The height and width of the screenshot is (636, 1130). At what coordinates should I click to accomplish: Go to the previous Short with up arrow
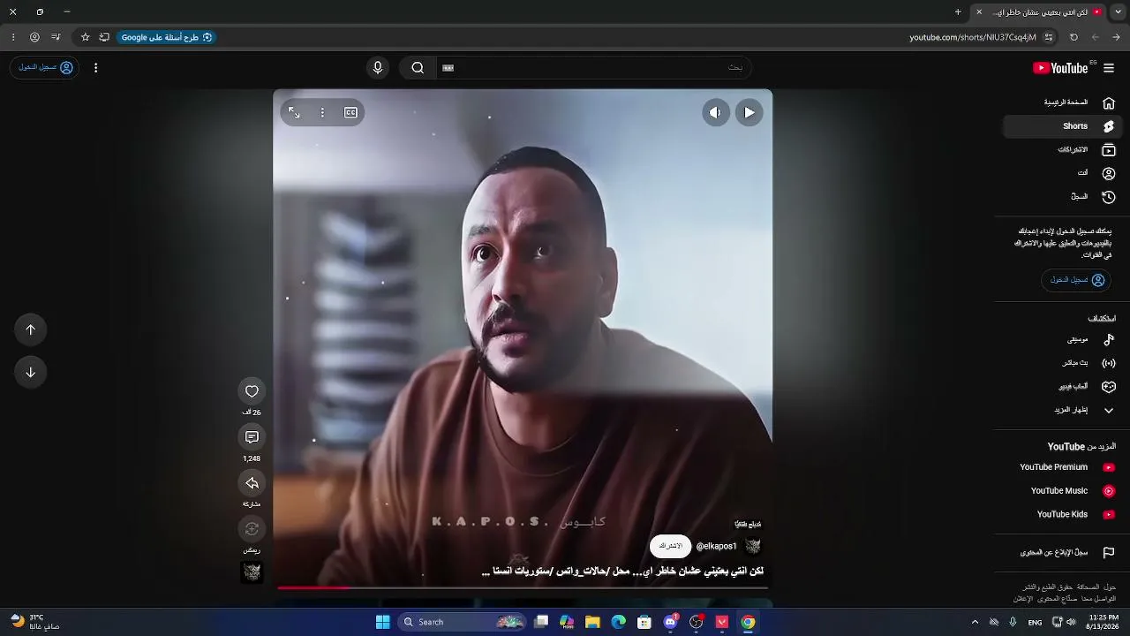tap(30, 329)
